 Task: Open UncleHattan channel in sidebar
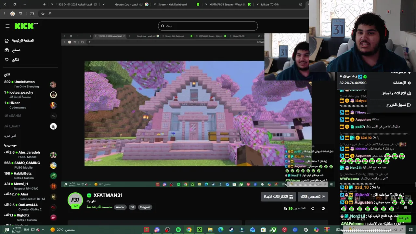pos(31,84)
